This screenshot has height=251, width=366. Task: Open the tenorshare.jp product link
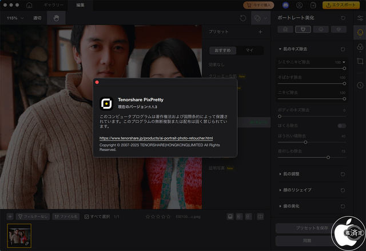tap(156, 138)
